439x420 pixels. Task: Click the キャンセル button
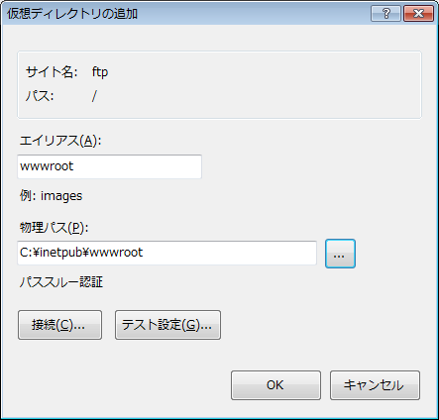[x=375, y=385]
